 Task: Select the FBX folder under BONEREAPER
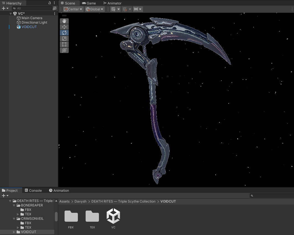coord(26,210)
